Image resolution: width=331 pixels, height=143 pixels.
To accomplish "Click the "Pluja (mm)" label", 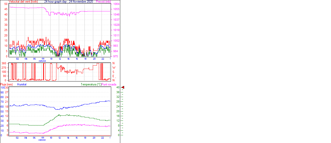I will pyautogui.click(x=6, y=84).
